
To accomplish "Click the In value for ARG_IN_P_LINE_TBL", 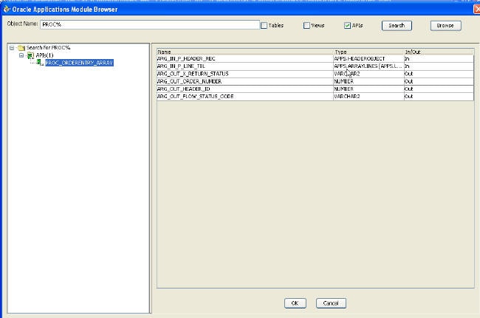I will pyautogui.click(x=439, y=66).
